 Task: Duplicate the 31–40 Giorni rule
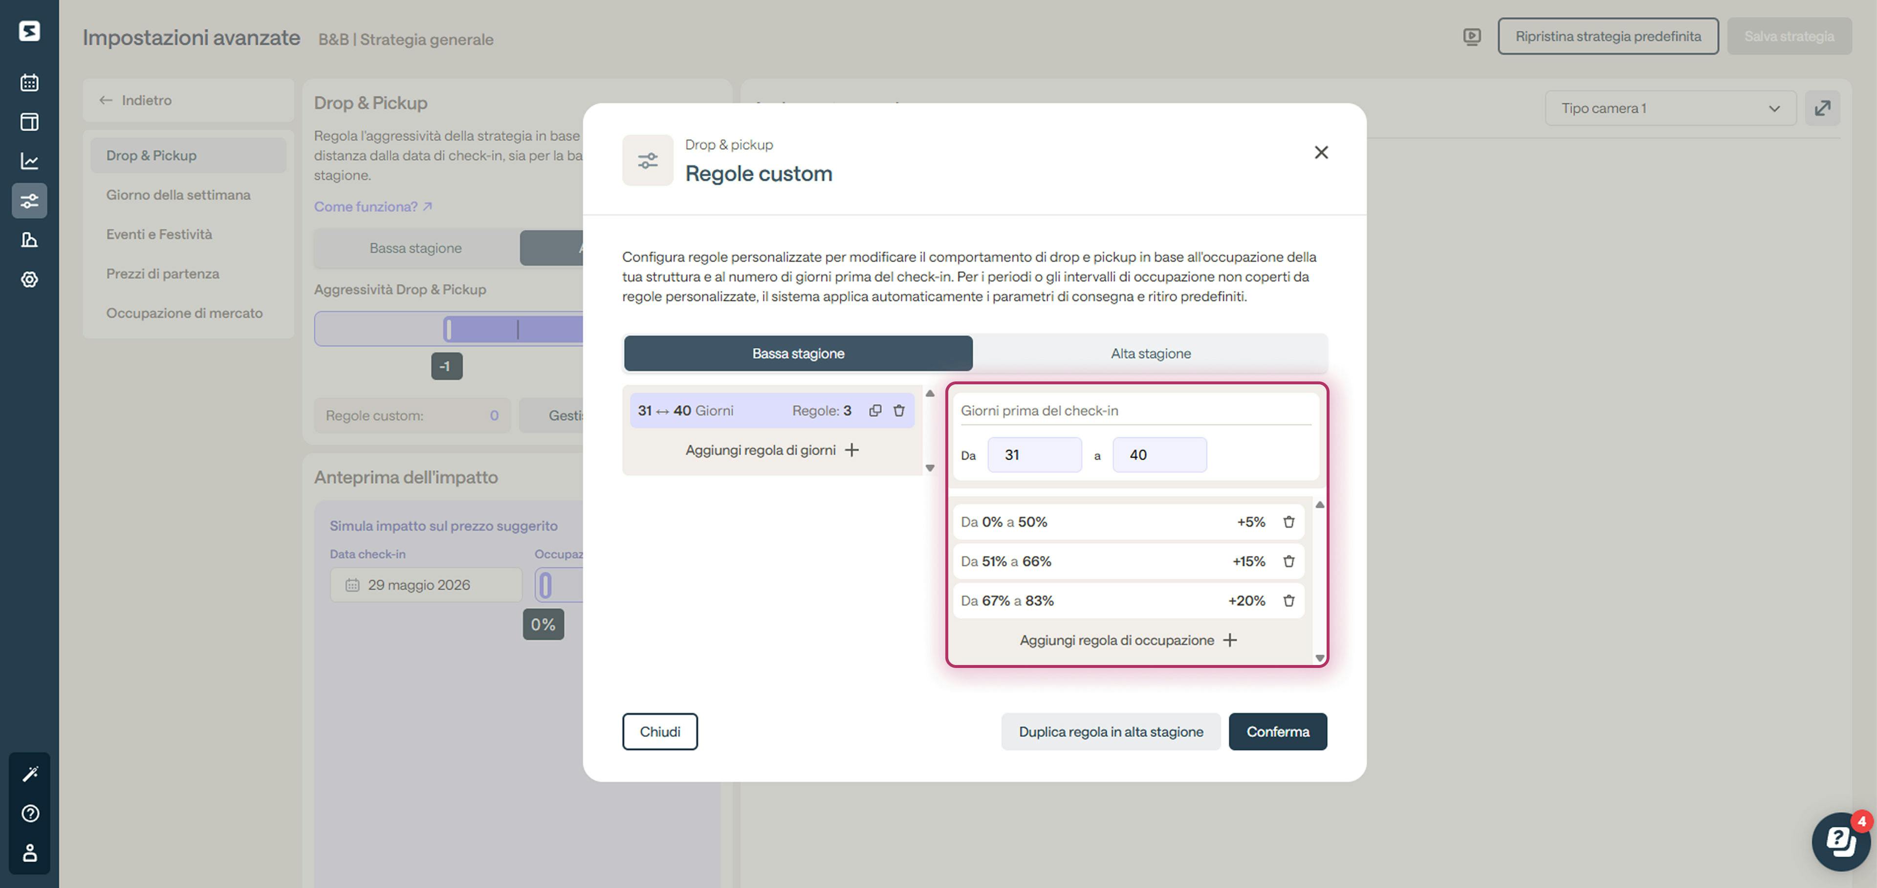[x=875, y=410]
